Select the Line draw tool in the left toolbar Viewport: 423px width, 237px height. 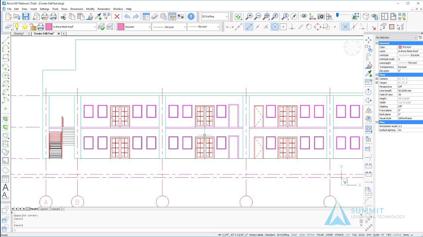[x=6, y=40]
